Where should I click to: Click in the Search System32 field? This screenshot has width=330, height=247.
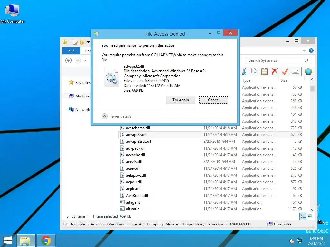pos(278,60)
